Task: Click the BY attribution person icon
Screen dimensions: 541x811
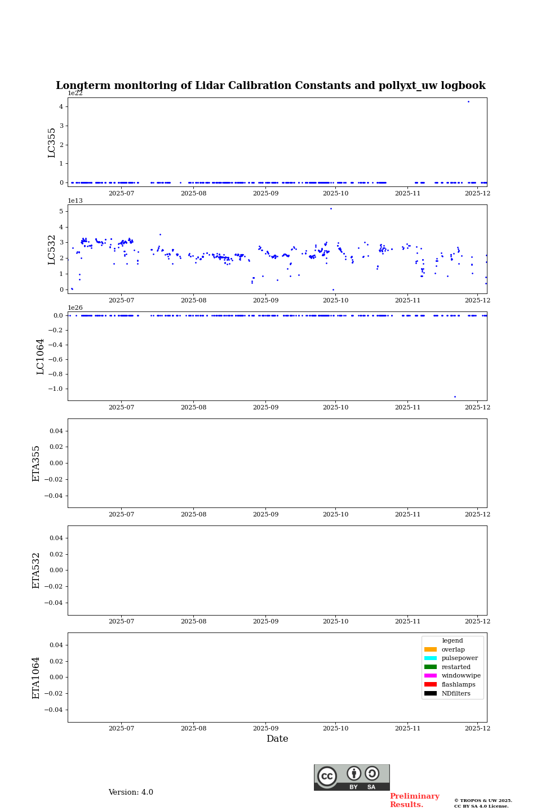Action: coord(354,774)
